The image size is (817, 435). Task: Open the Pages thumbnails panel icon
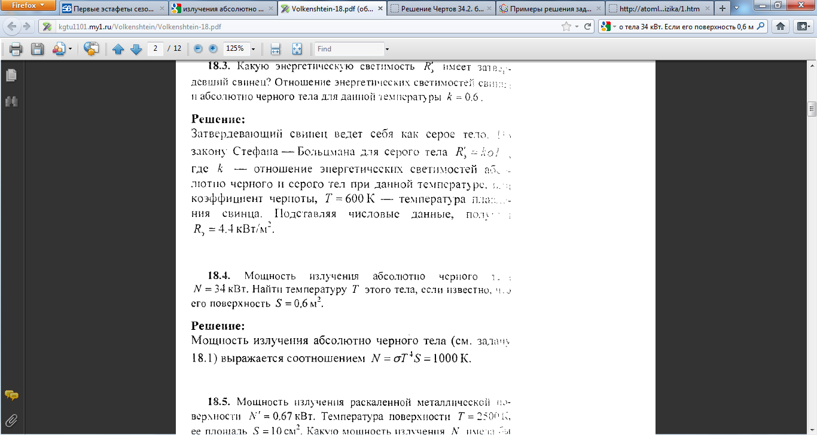click(x=11, y=75)
